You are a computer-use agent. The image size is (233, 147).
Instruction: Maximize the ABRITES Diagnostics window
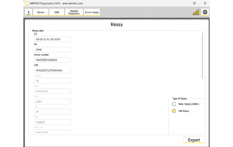(x=194, y=3)
